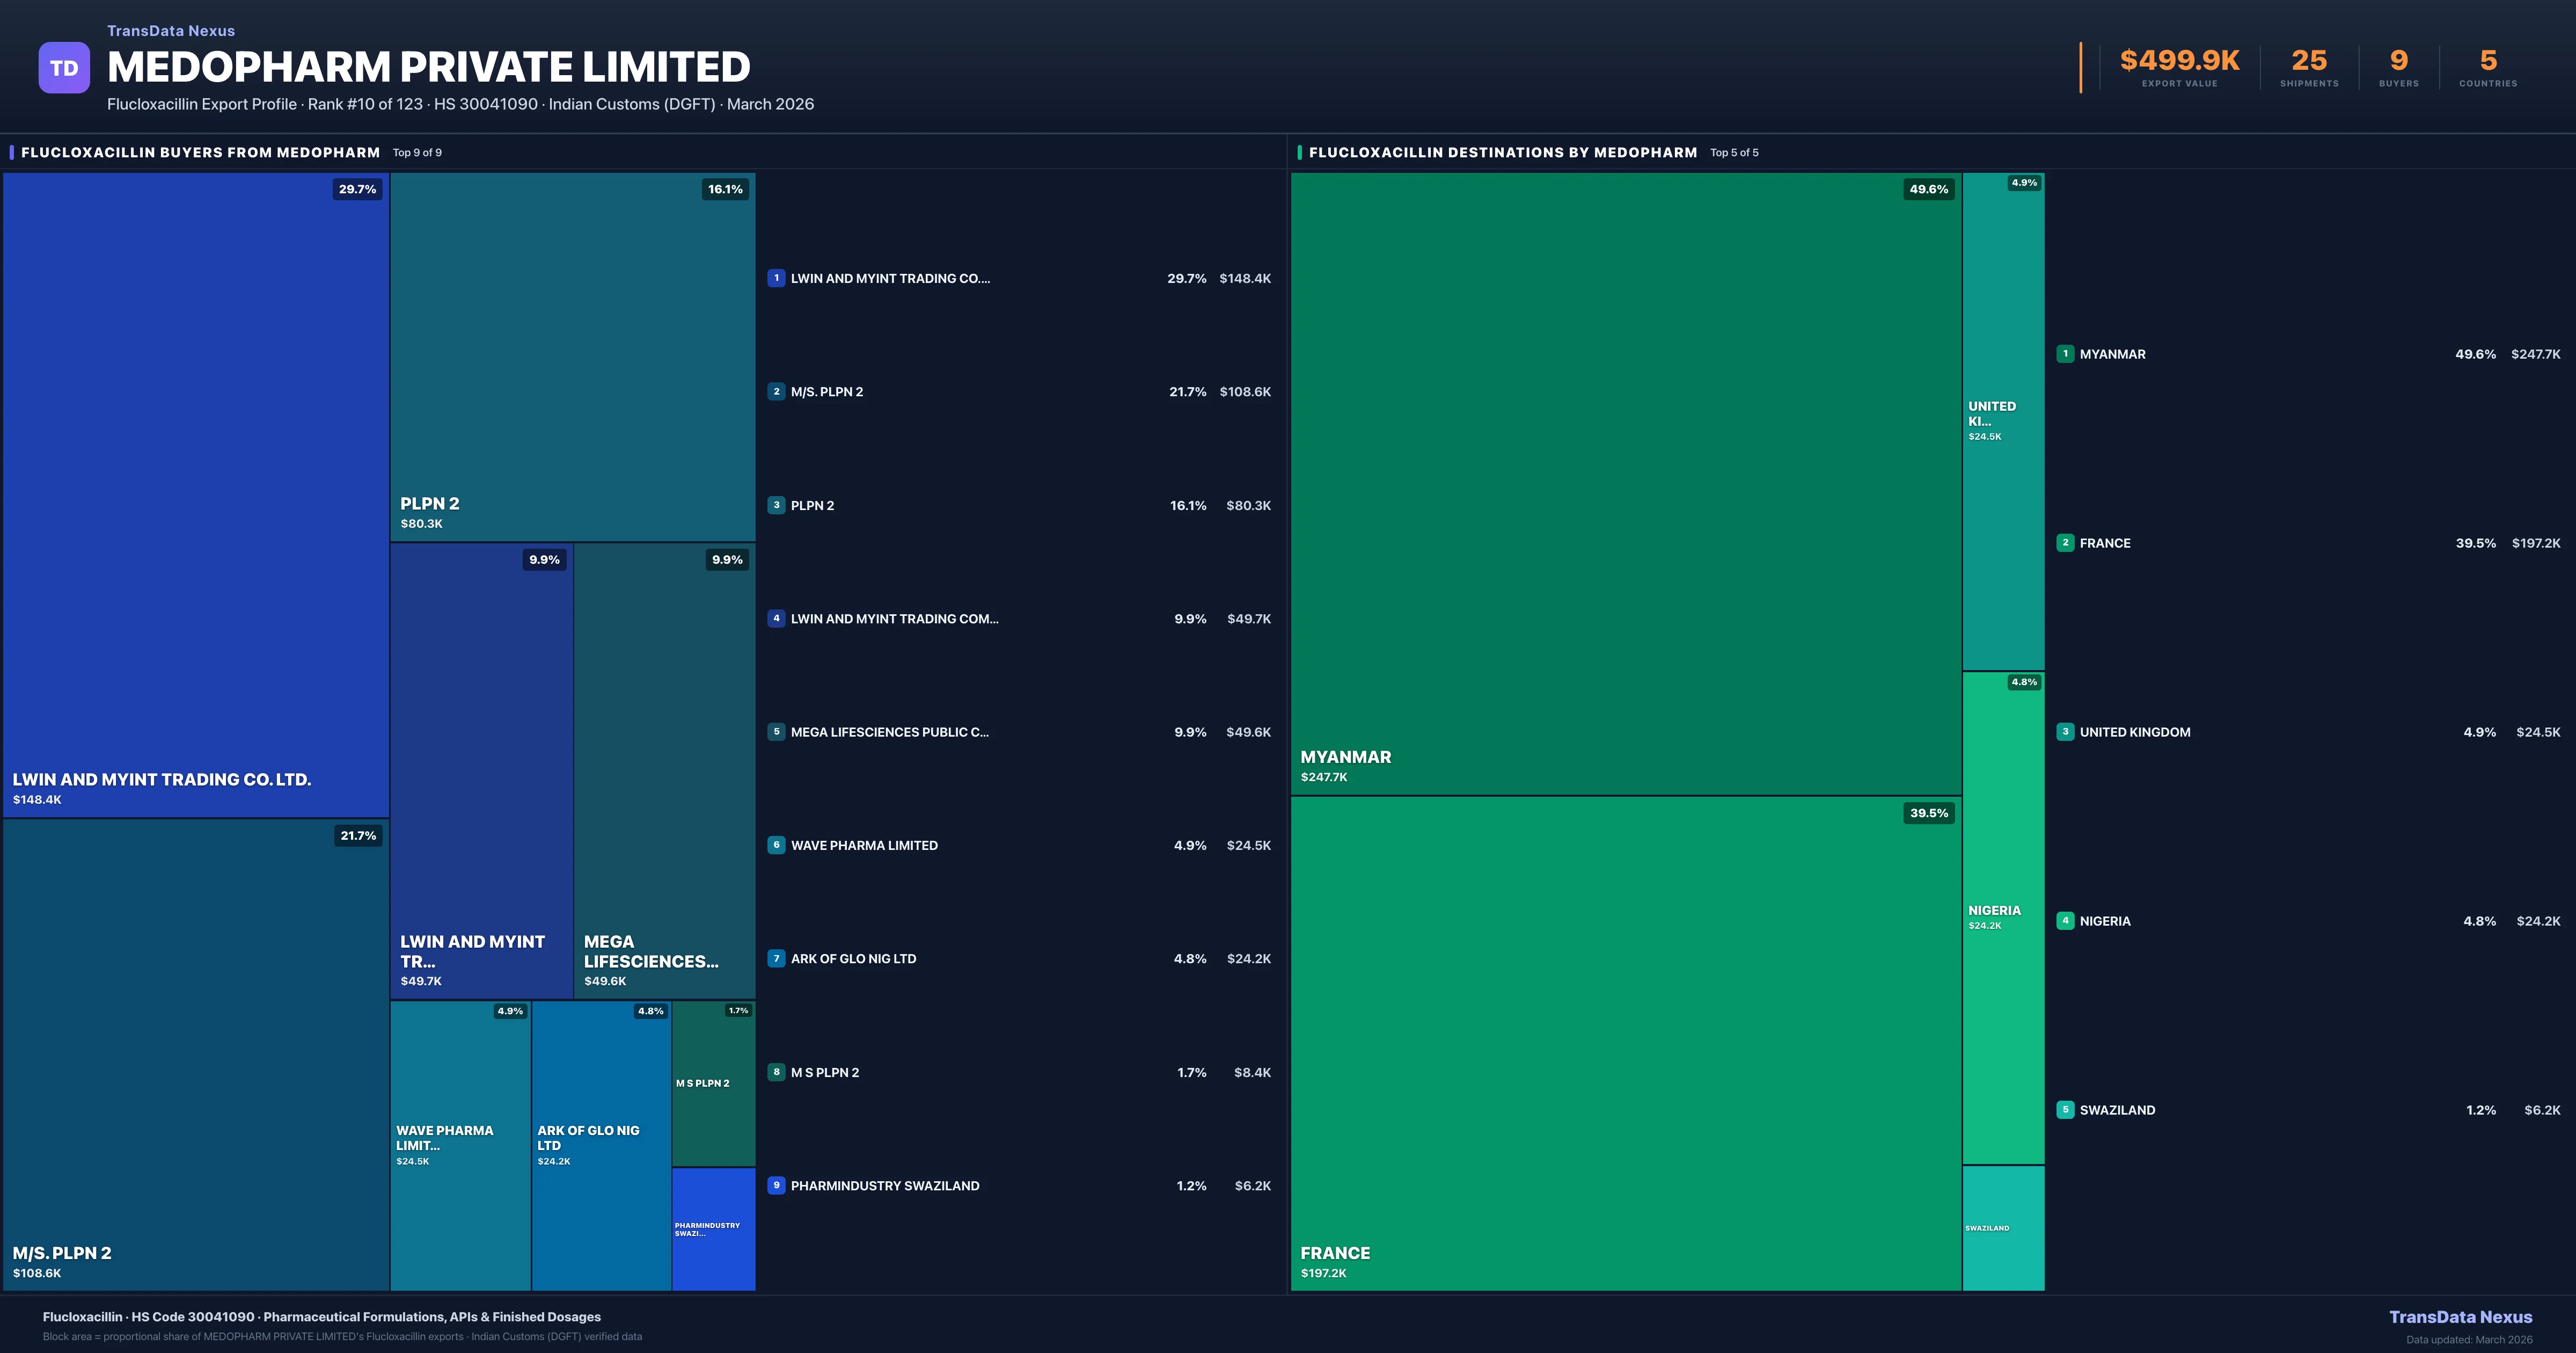Click badge 5 next to Swaziland
Image resolution: width=2576 pixels, height=1353 pixels.
click(2065, 1109)
